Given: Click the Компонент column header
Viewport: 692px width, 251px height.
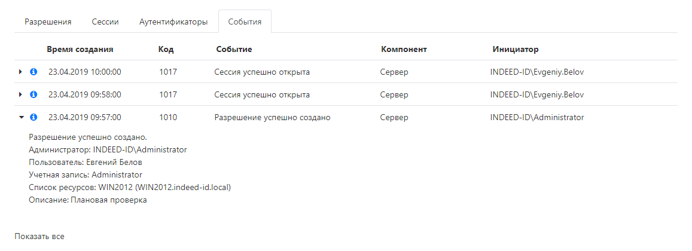Looking at the screenshot, I should pyautogui.click(x=404, y=49).
